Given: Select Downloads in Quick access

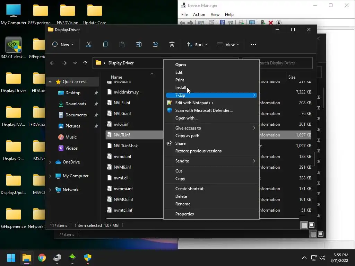Looking at the screenshot, I should point(76,104).
